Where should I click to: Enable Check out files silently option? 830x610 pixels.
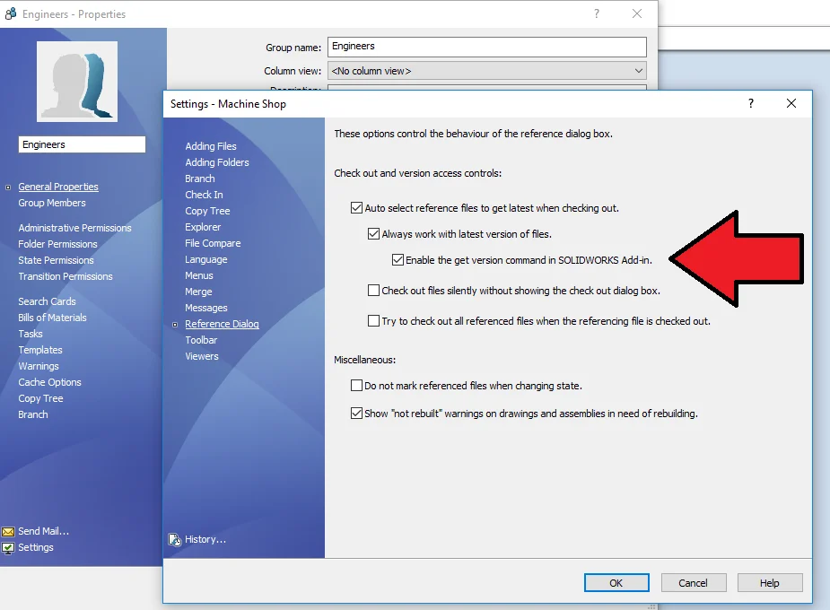374,291
